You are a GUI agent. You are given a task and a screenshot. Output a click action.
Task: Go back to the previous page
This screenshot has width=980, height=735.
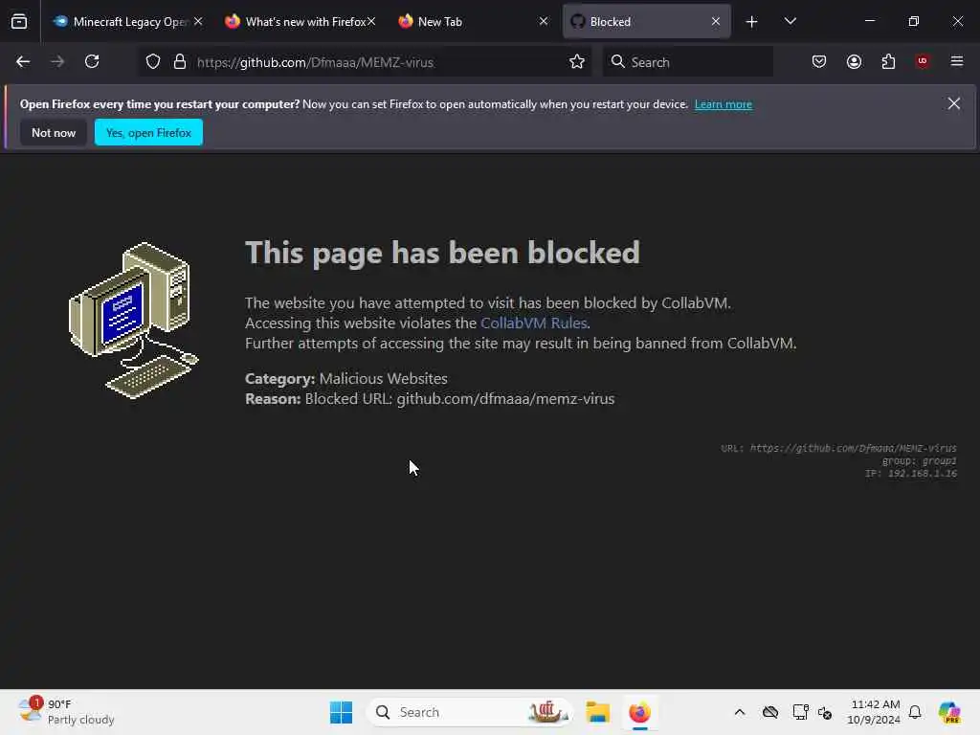[x=23, y=62]
